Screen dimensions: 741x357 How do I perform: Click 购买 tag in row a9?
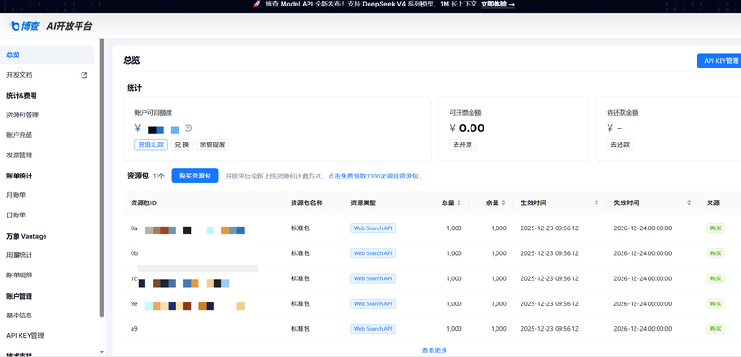(715, 328)
